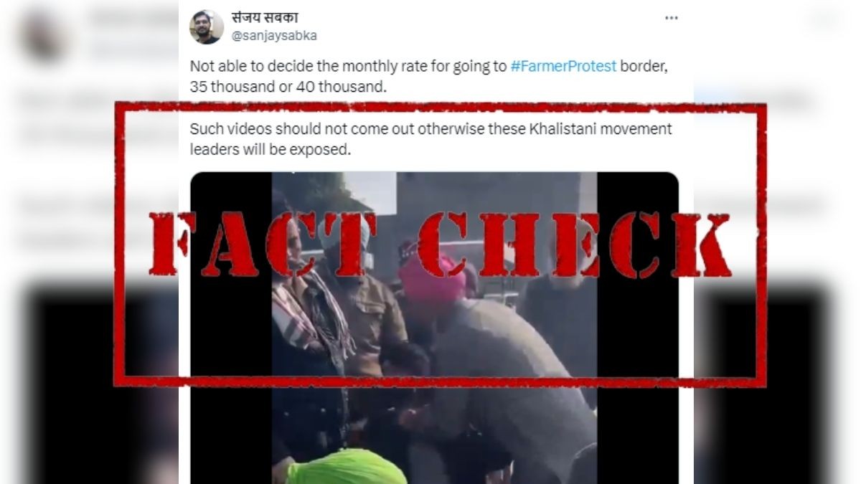Click the @sanjaysabka handle
Image resolution: width=861 pixels, height=484 pixels.
click(x=274, y=36)
